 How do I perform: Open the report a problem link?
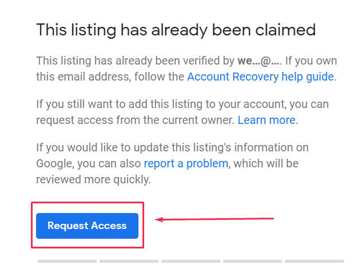pyautogui.click(x=186, y=163)
